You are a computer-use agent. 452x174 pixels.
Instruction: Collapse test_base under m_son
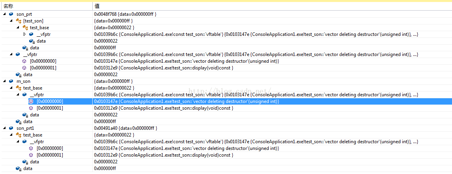(11, 88)
